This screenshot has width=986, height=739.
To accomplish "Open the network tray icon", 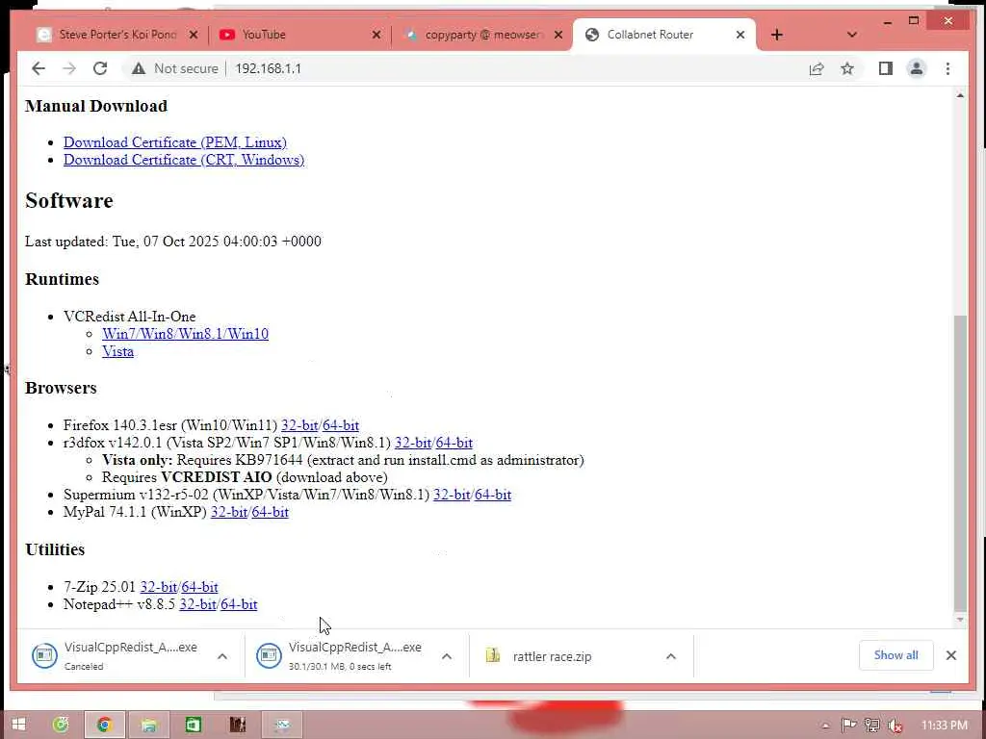I will click(x=872, y=726).
